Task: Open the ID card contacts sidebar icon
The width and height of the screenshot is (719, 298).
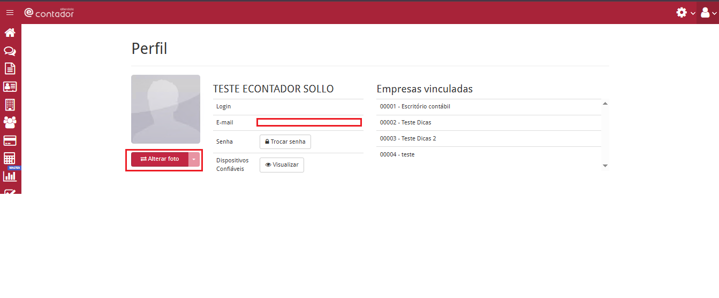Action: pyautogui.click(x=10, y=86)
